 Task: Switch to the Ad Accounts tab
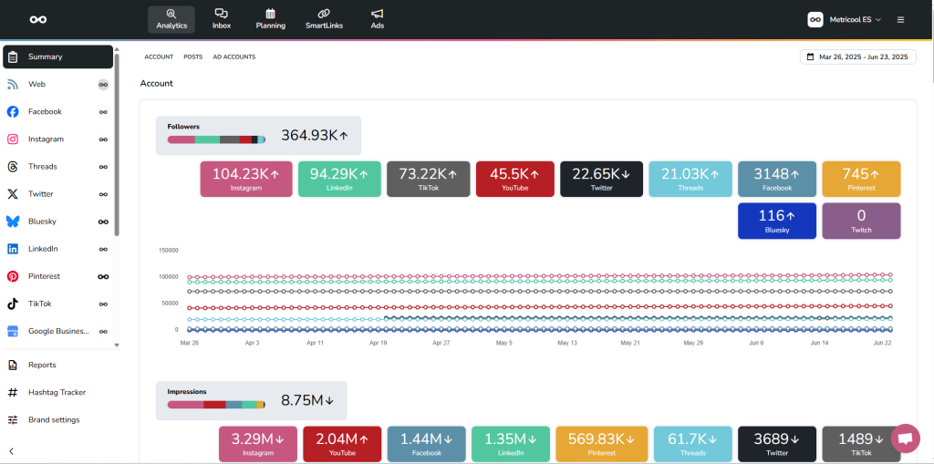pos(234,57)
